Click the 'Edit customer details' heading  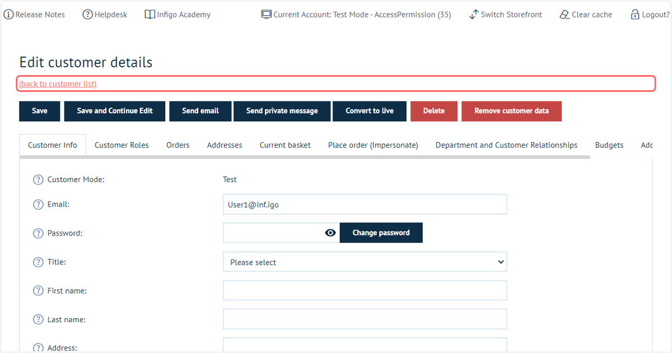tap(86, 62)
